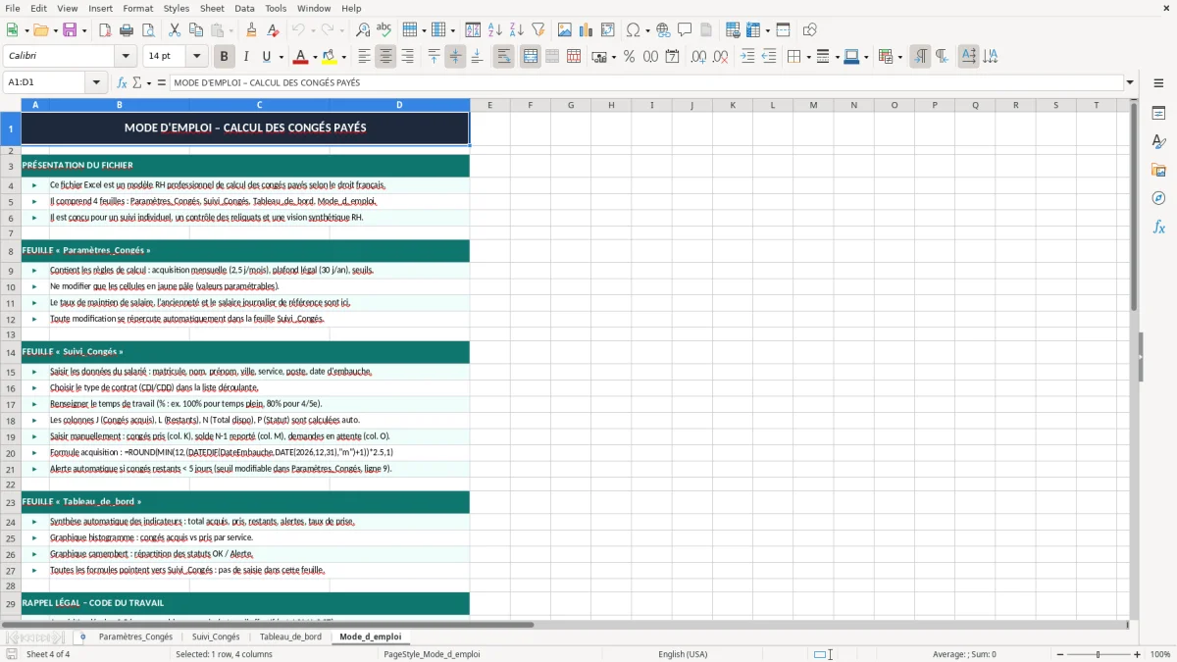Open the font name dropdown
This screenshot has width=1177, height=662.
125,56
